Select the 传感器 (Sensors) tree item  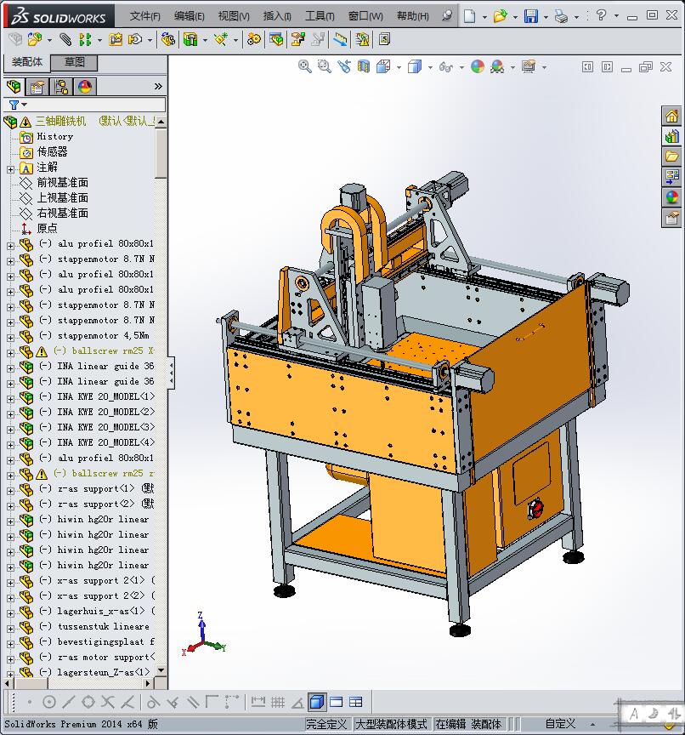coord(53,152)
